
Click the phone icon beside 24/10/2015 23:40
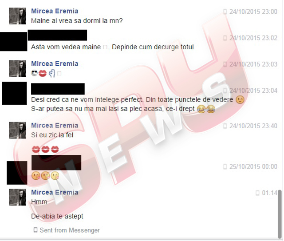[x=225, y=126]
